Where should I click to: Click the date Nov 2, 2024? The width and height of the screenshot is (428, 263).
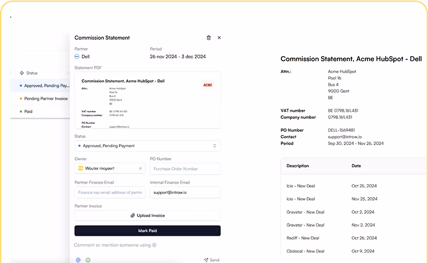point(363,225)
